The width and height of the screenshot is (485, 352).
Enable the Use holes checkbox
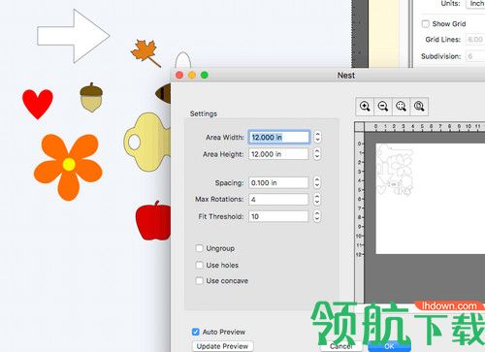(200, 265)
